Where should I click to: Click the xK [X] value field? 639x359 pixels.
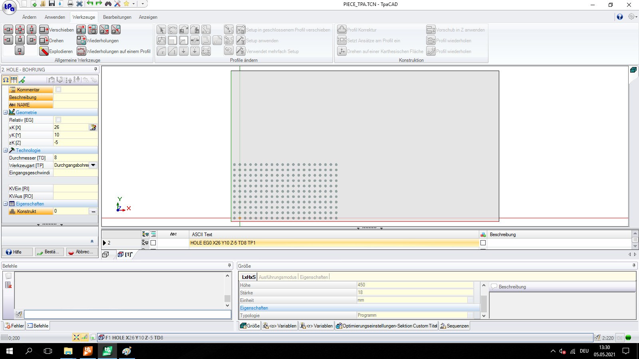coord(71,127)
